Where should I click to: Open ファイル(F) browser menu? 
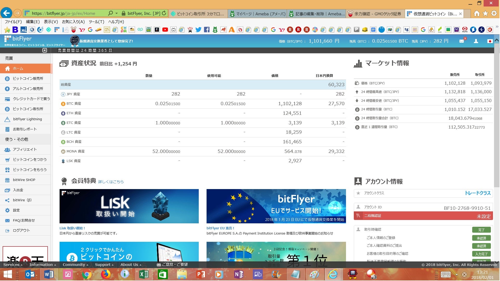[x=13, y=22]
